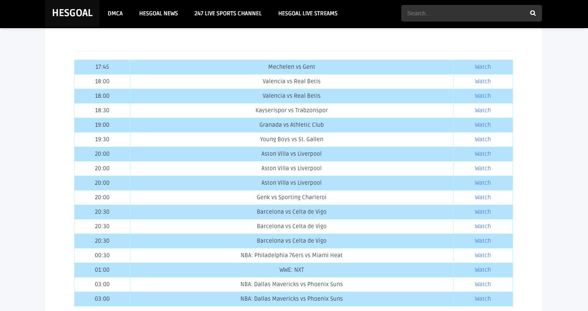588x311 pixels.
Task: Watch WWE: NXT stream
Action: coord(483,270)
